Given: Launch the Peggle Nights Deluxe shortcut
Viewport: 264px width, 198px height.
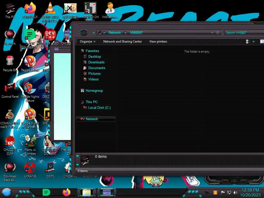Looking at the screenshot, I should [30, 92].
